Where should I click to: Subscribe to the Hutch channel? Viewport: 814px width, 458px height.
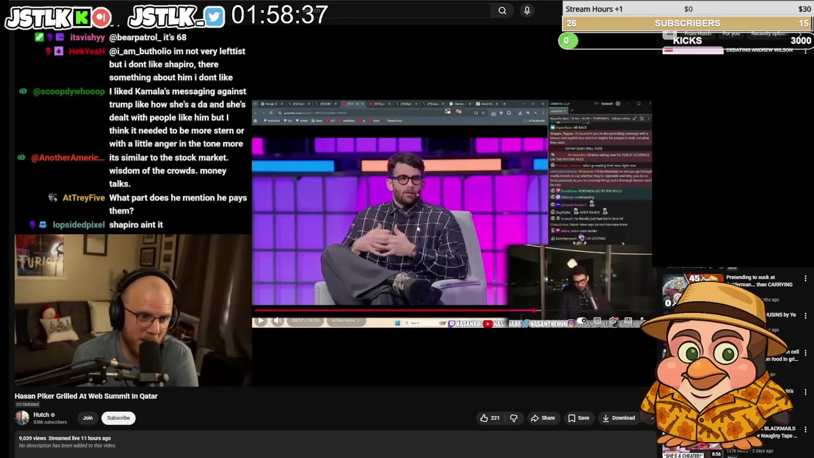click(x=118, y=418)
